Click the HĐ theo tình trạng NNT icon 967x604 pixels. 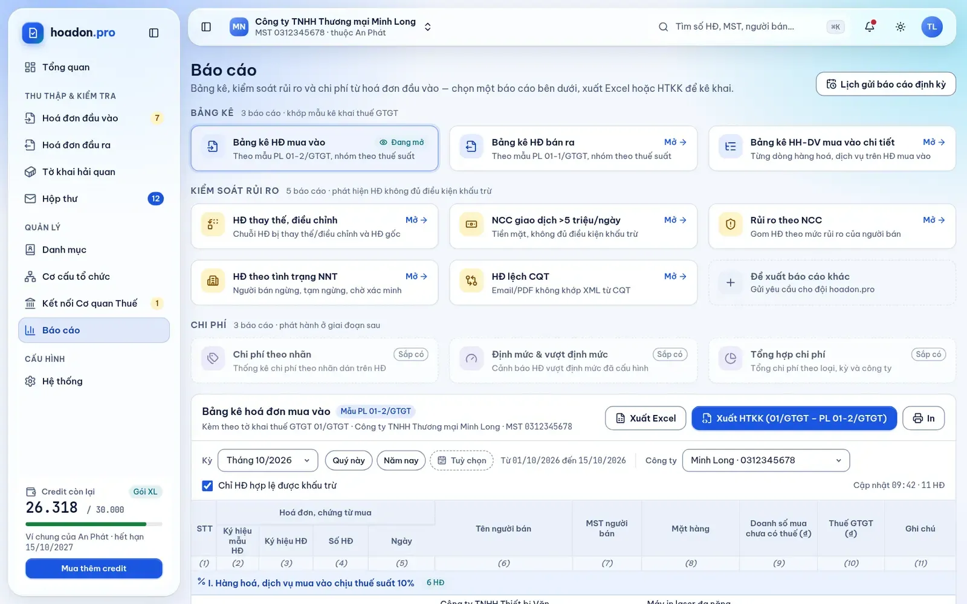[x=213, y=280]
